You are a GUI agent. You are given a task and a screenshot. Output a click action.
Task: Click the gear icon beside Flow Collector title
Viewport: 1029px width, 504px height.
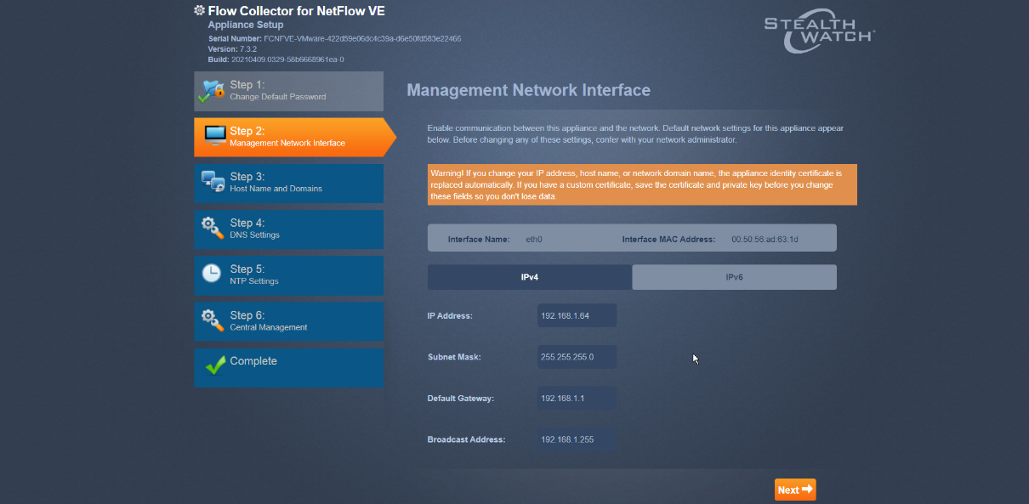tap(199, 10)
